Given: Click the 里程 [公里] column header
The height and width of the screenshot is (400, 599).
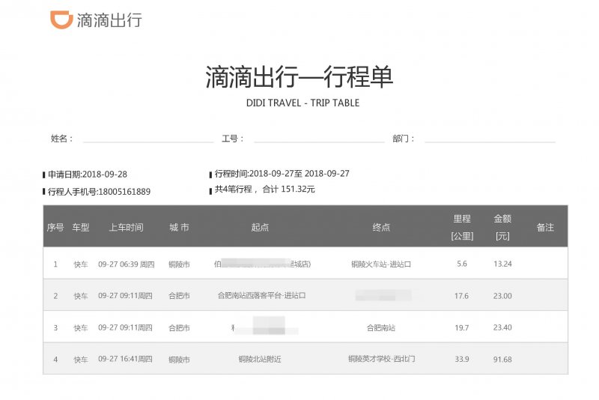Looking at the screenshot, I should [462, 227].
